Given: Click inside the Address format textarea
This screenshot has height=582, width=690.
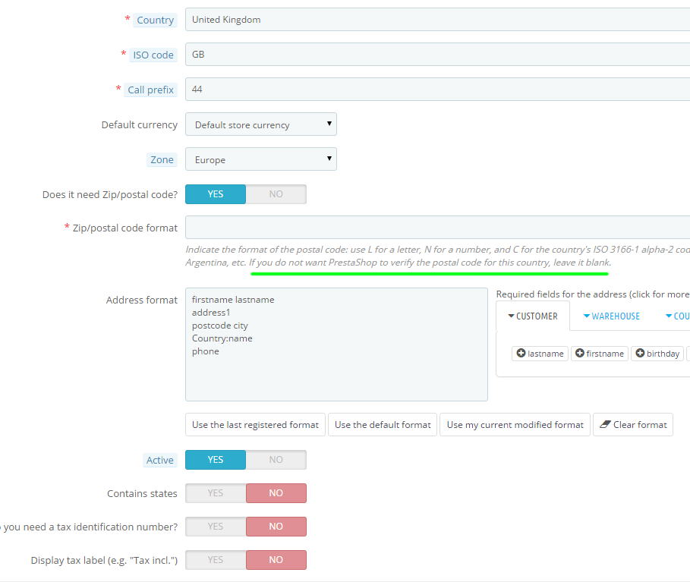Looking at the screenshot, I should (336, 344).
